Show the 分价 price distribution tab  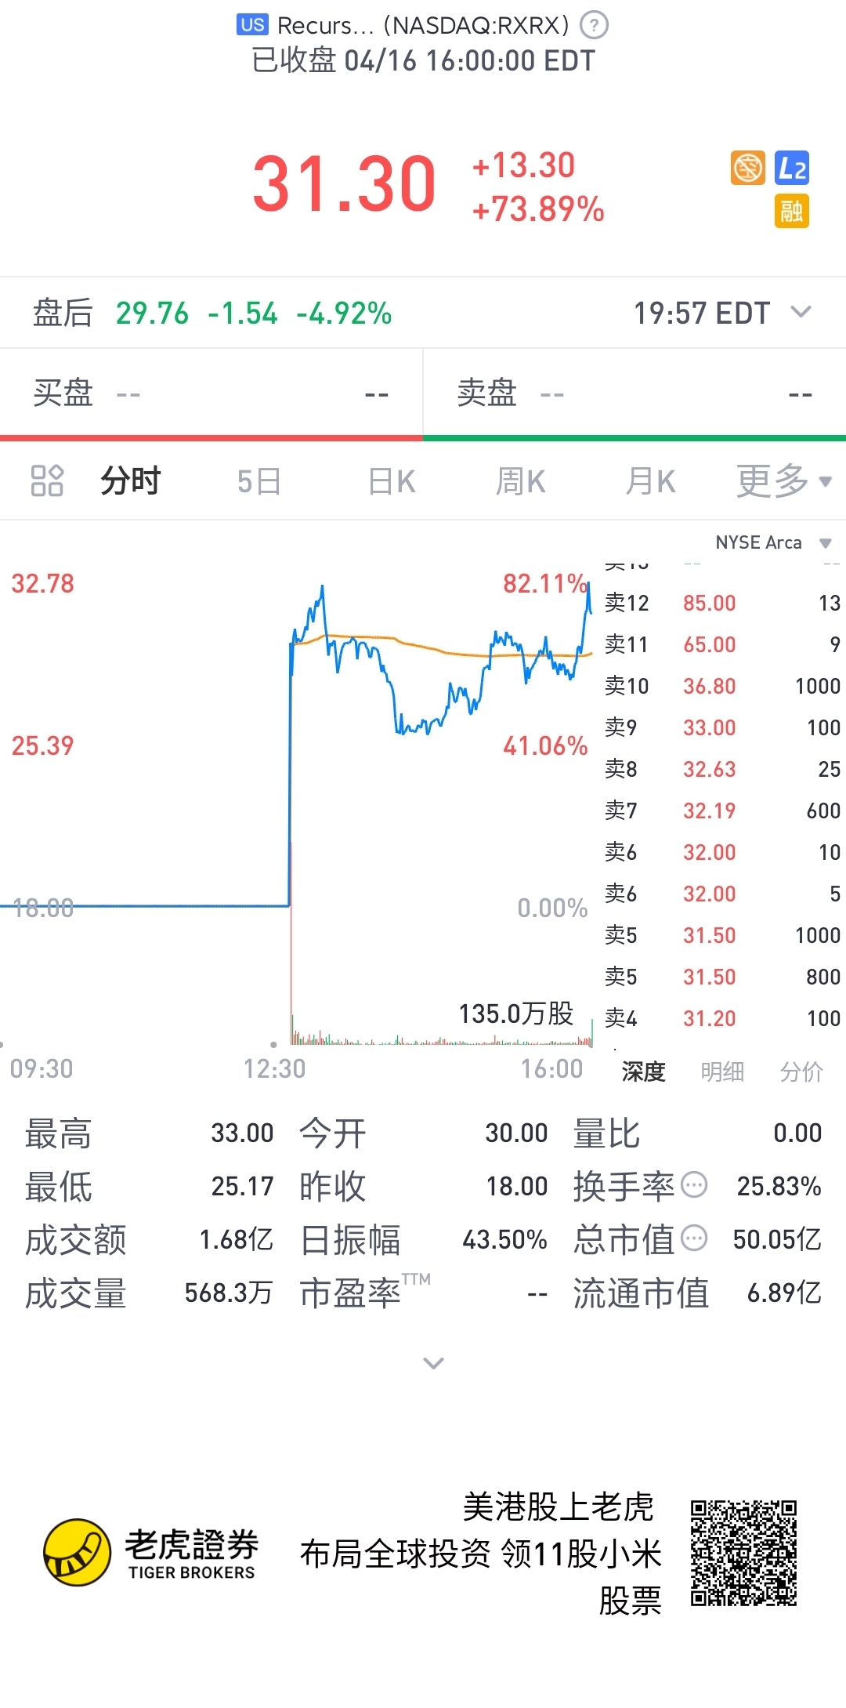[801, 1072]
